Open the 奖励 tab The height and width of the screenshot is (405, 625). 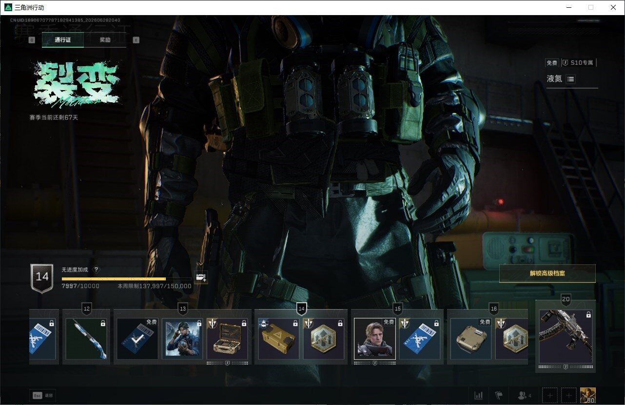coord(105,40)
